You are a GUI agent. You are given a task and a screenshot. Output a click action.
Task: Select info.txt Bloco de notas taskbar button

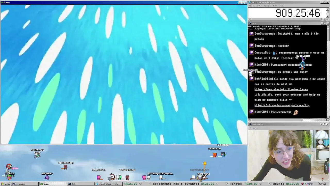109,184
